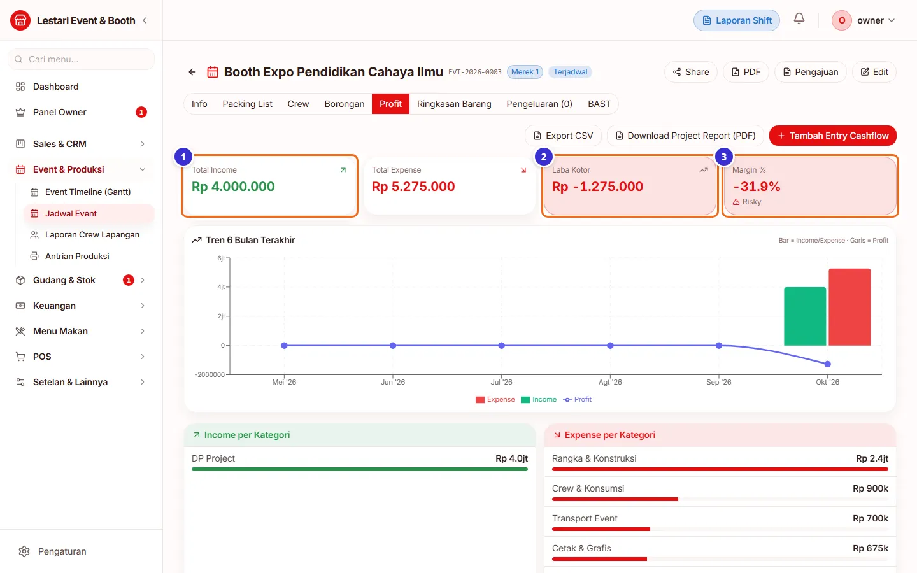Select the Ringkasan Barang tab
This screenshot has height=573, width=917.
tap(454, 104)
